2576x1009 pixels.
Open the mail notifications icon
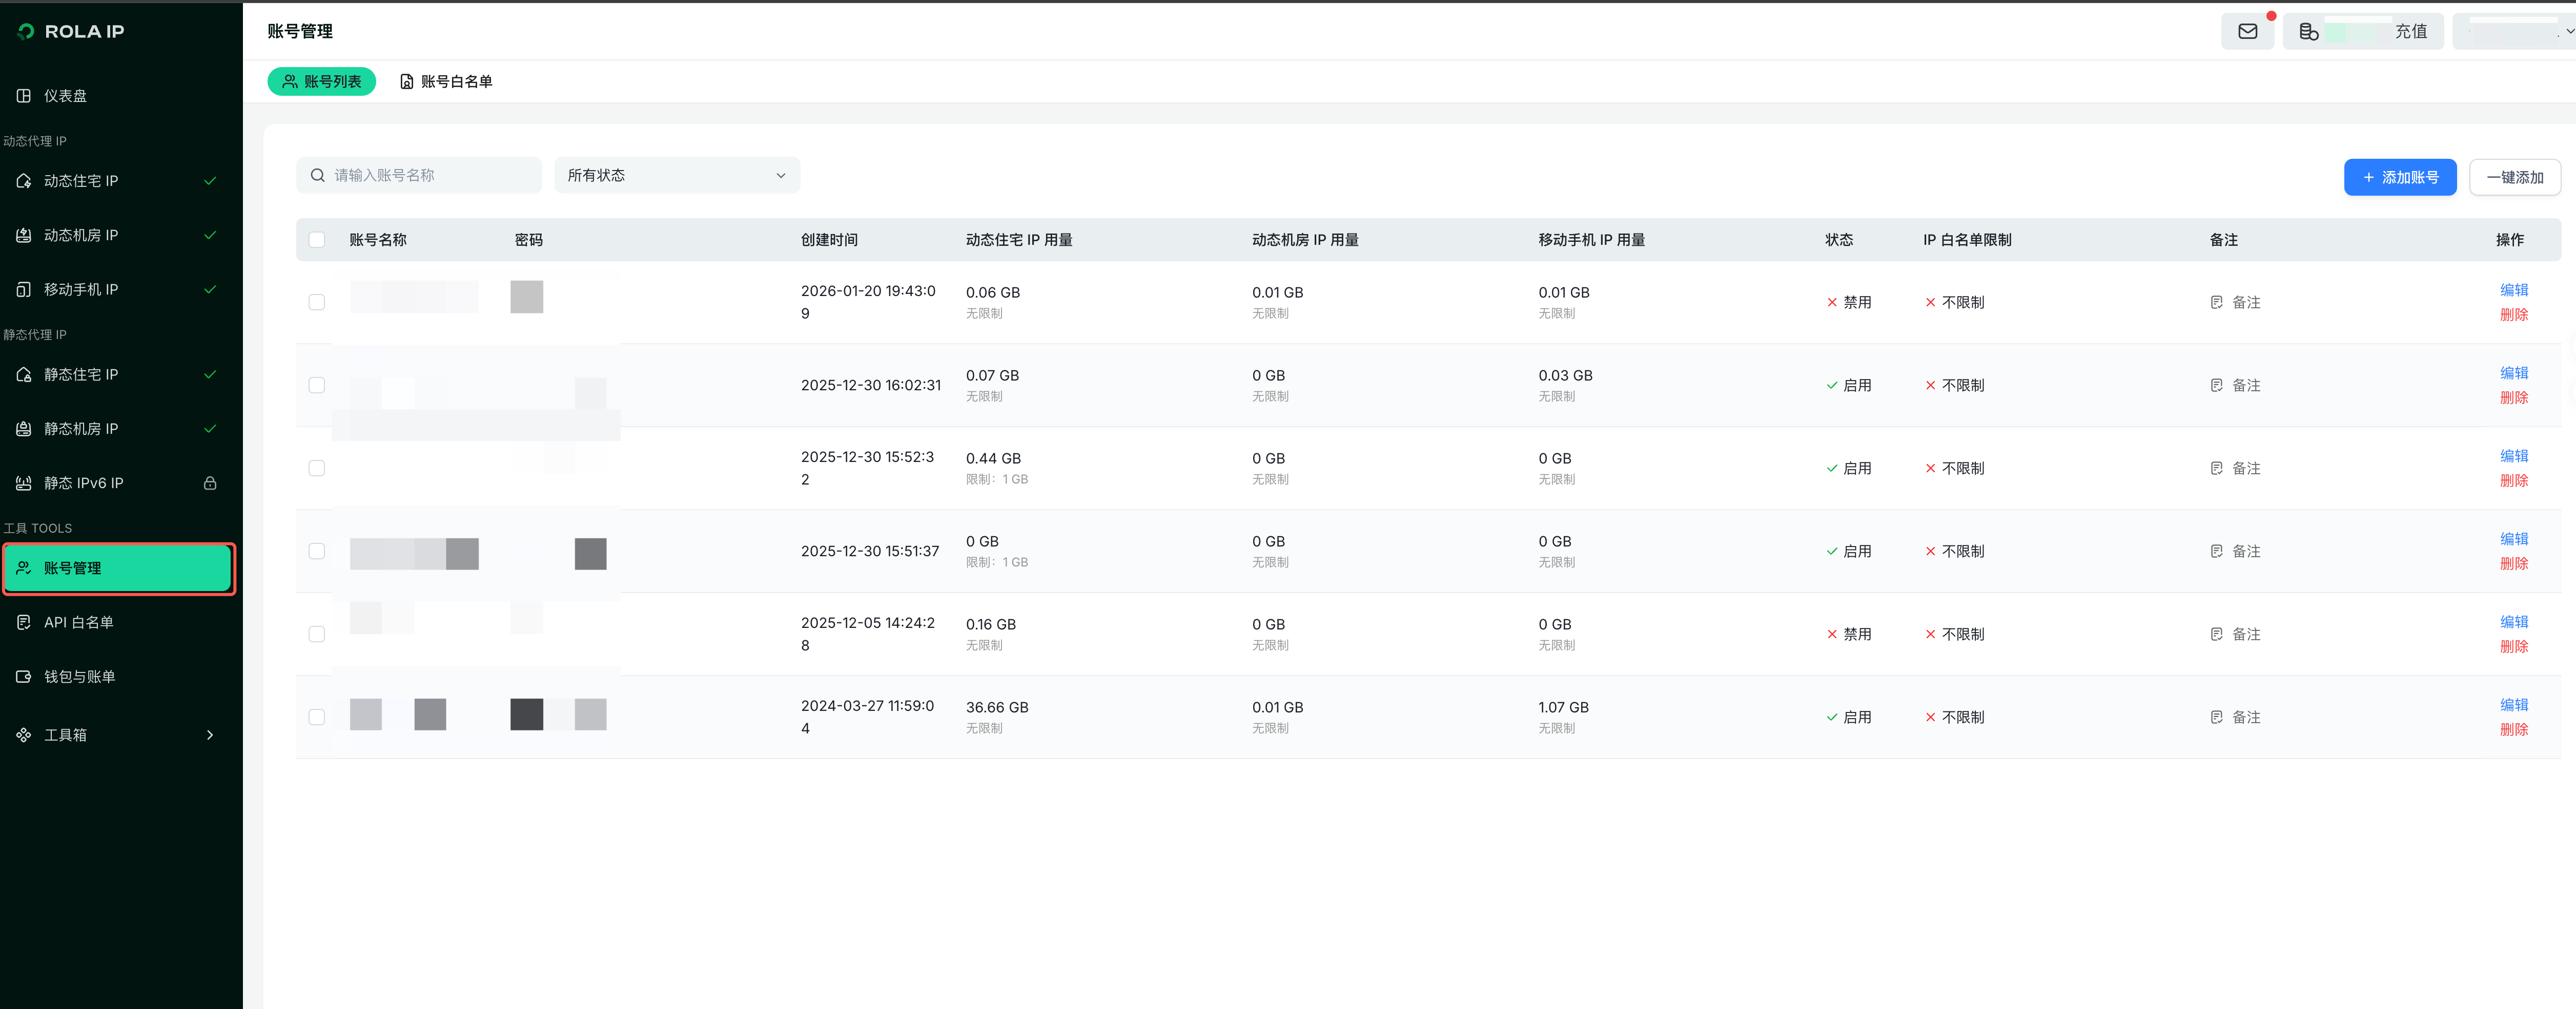point(2247,31)
